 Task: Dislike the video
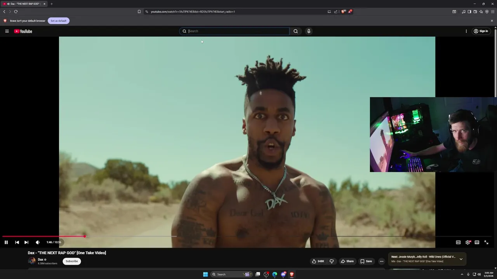[332, 261]
